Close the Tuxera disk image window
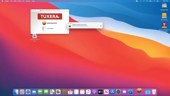The height and width of the screenshot is (96, 170). pos(32,11)
